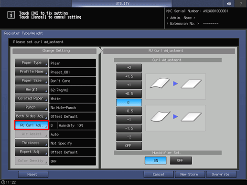The height and width of the screenshot is (185, 247).
Task: Tap the 62-74g/m2 weight value
Action: [73, 90]
